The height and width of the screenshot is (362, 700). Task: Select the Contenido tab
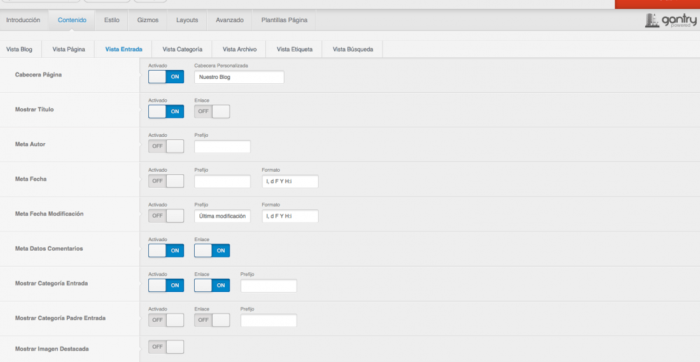72,20
